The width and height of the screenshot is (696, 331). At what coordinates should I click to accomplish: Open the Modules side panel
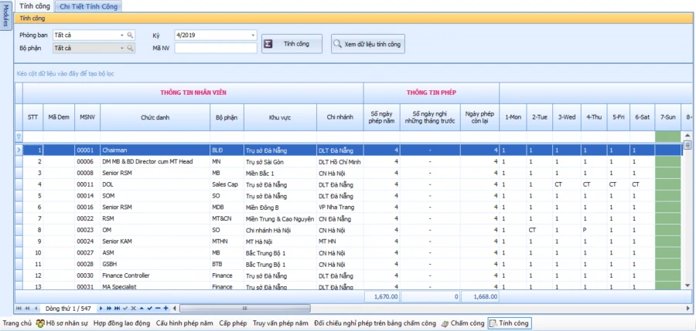pyautogui.click(x=5, y=15)
